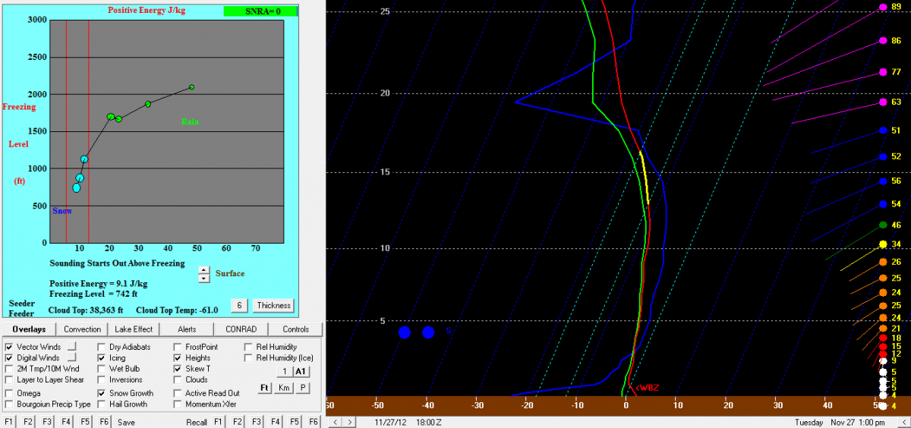Disable the Icing overlay checkbox

click(x=102, y=357)
